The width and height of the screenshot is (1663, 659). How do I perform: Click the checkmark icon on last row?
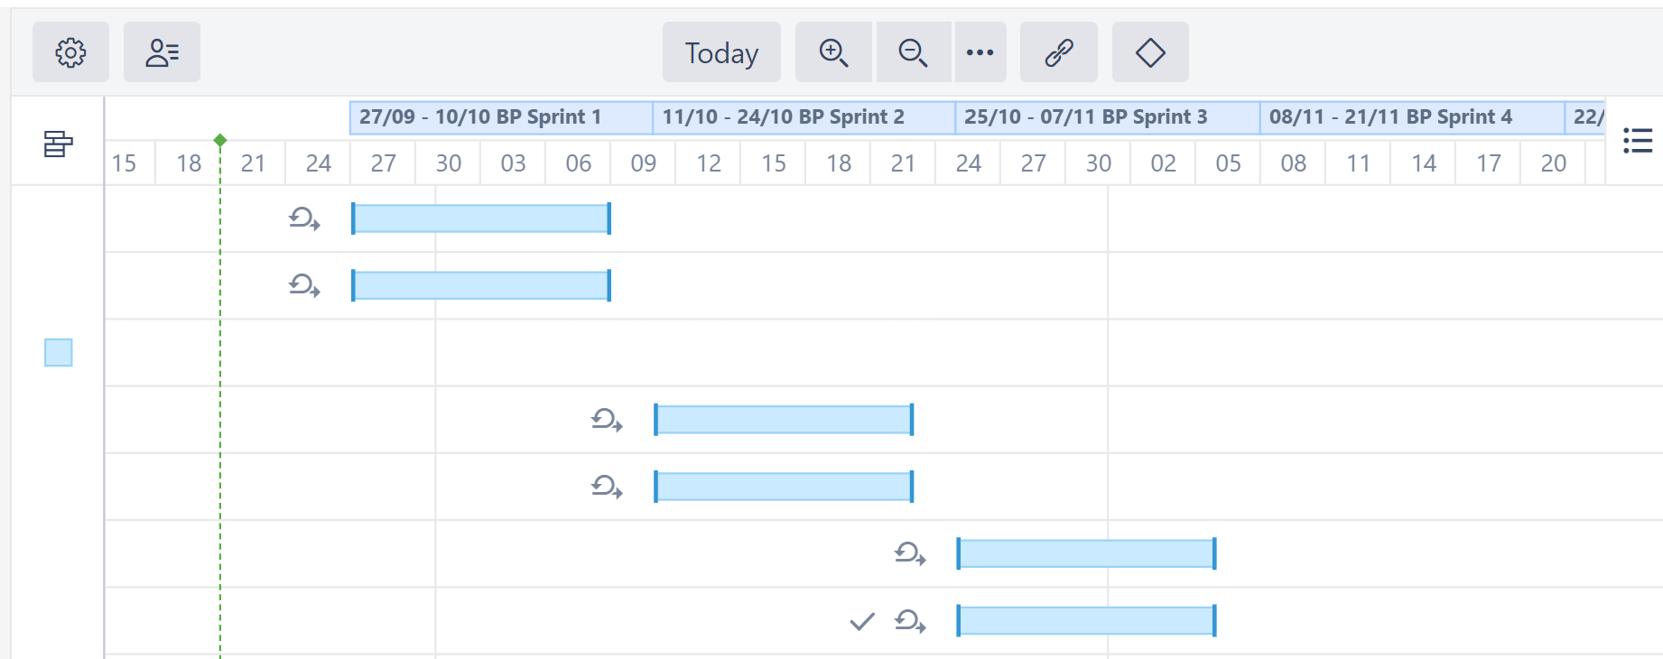pyautogui.click(x=862, y=621)
